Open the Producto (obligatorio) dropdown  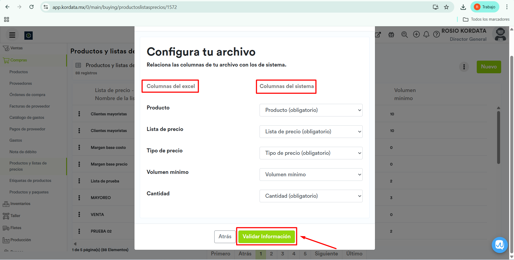point(311,110)
